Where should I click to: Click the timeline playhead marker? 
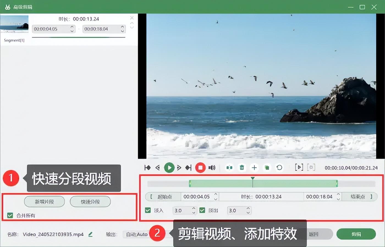(x=253, y=179)
